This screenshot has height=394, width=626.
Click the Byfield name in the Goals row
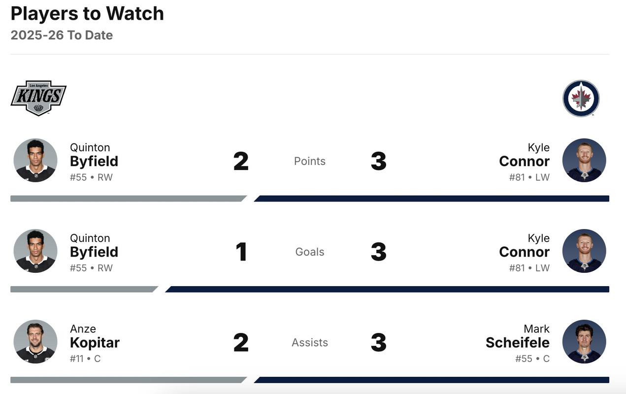pos(94,251)
